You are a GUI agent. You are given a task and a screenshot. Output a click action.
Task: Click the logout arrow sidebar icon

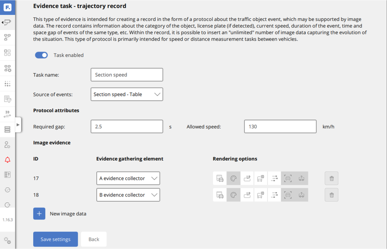tap(7, 205)
